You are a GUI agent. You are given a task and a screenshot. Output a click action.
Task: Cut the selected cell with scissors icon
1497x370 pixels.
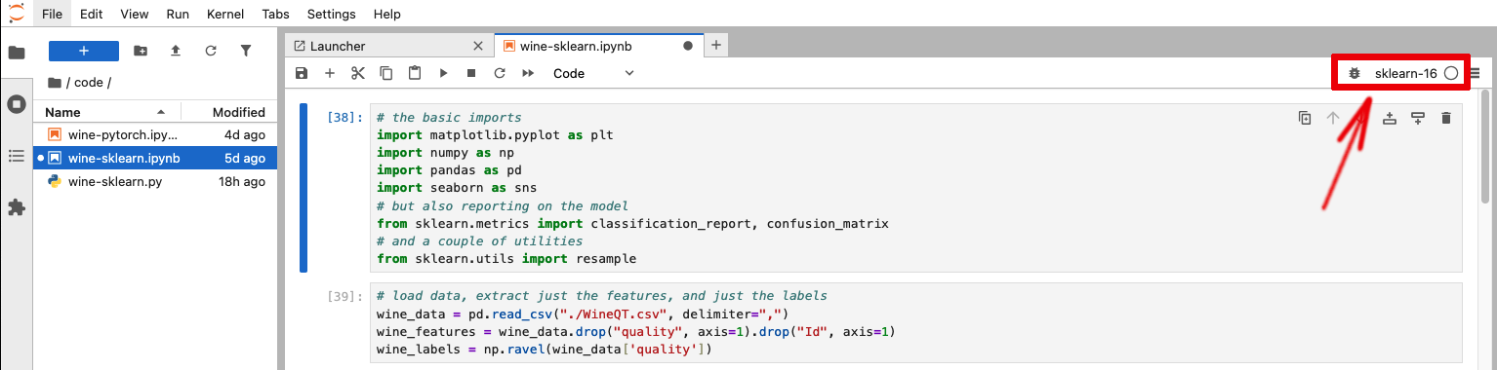(x=357, y=73)
